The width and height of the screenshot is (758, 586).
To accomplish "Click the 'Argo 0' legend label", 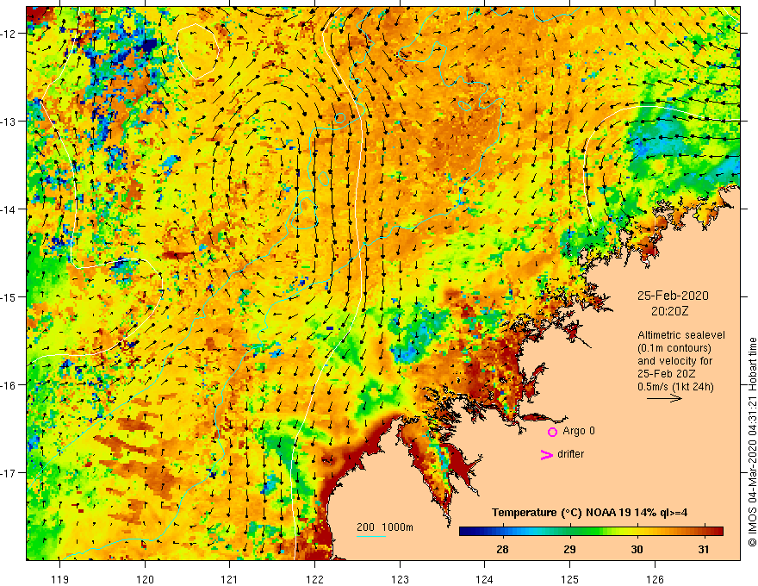I will click(579, 431).
